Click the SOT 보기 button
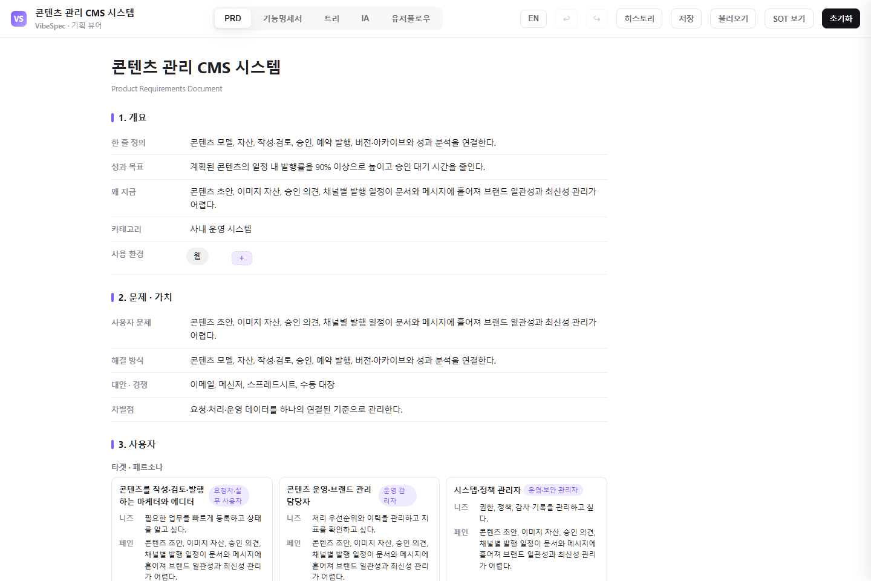 (x=789, y=19)
